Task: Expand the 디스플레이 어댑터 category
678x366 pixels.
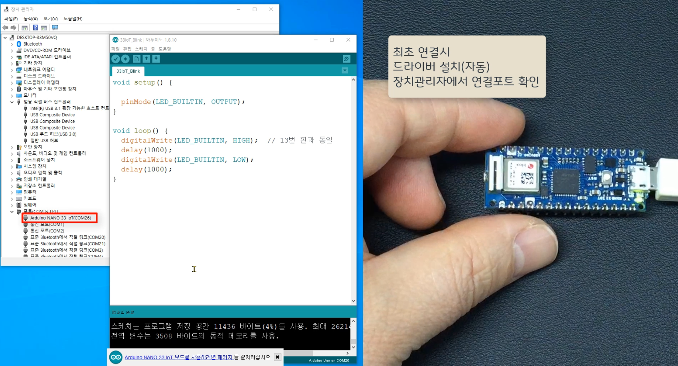Action: tap(12, 82)
